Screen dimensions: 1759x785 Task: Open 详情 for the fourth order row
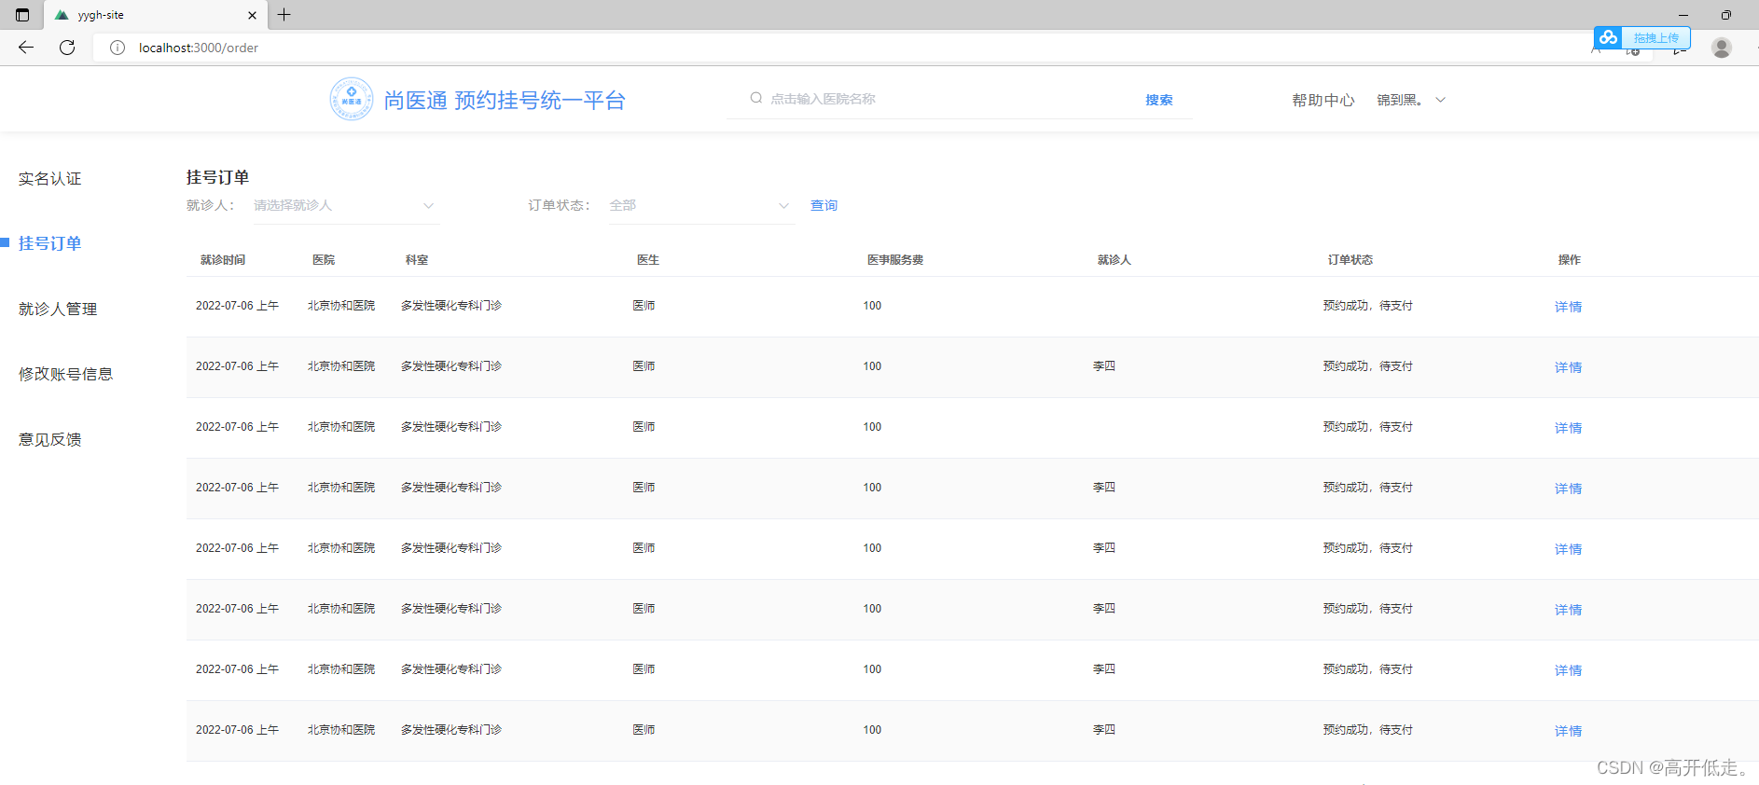click(1568, 489)
